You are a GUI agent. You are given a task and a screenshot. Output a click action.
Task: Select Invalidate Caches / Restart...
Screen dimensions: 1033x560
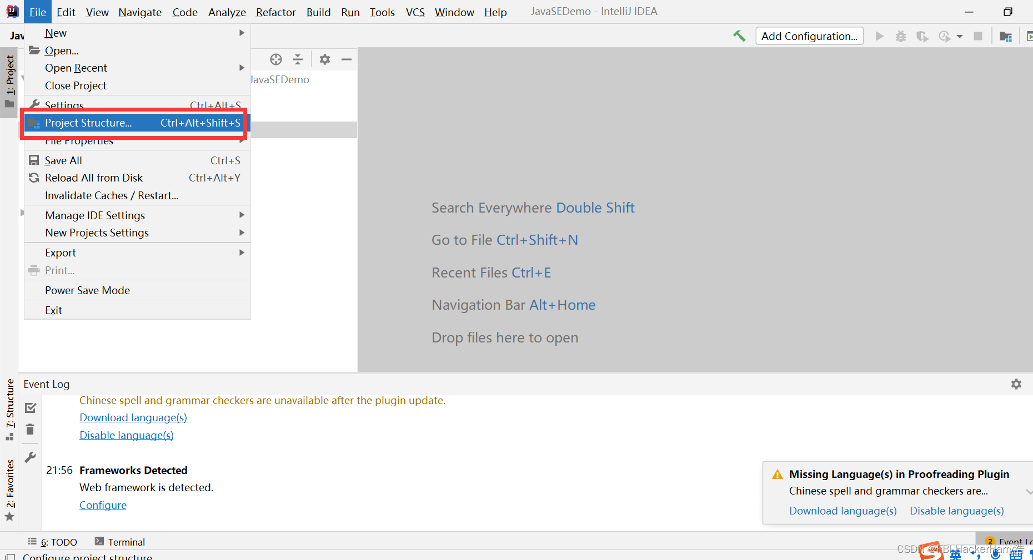pyautogui.click(x=137, y=195)
